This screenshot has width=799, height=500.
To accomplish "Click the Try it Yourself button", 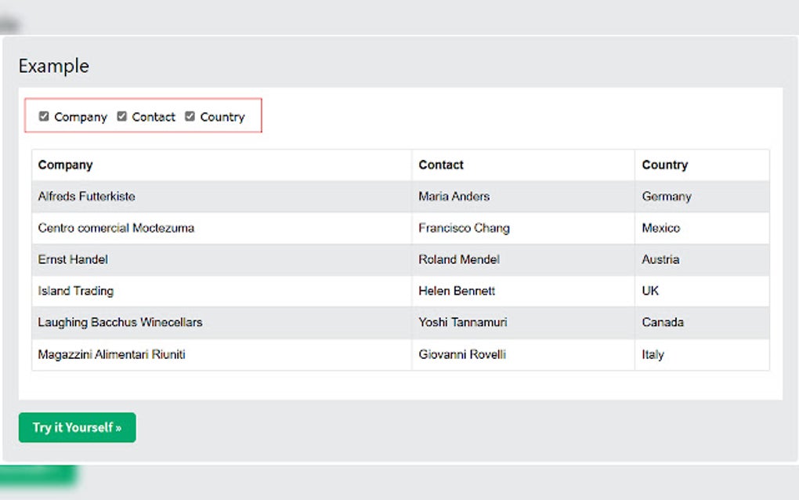I will pos(77,428).
